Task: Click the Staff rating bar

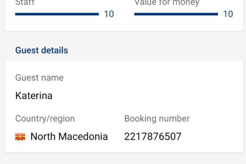Action: (57, 14)
